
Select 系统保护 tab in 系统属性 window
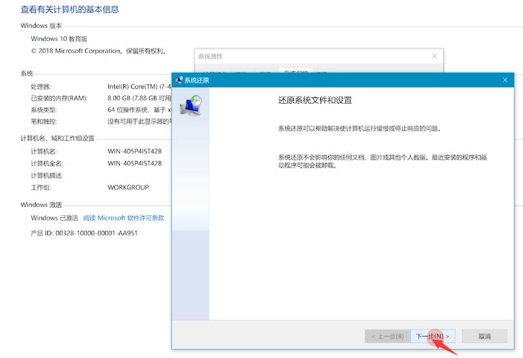click(x=295, y=72)
